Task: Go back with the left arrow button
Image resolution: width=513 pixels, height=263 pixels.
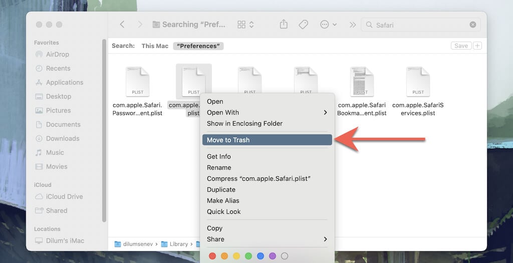Action: pos(122,25)
